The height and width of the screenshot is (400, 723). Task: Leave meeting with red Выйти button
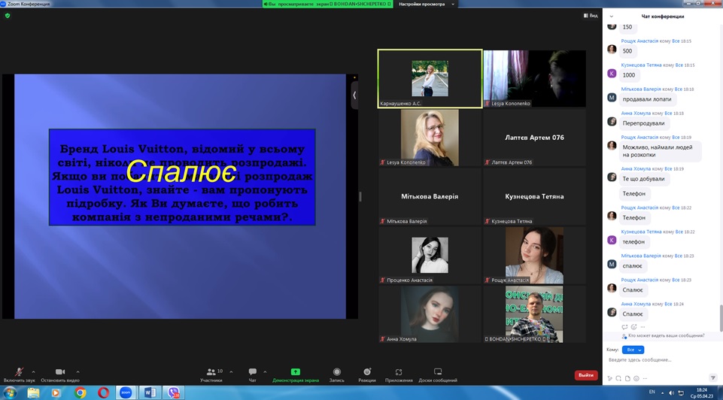pyautogui.click(x=586, y=375)
